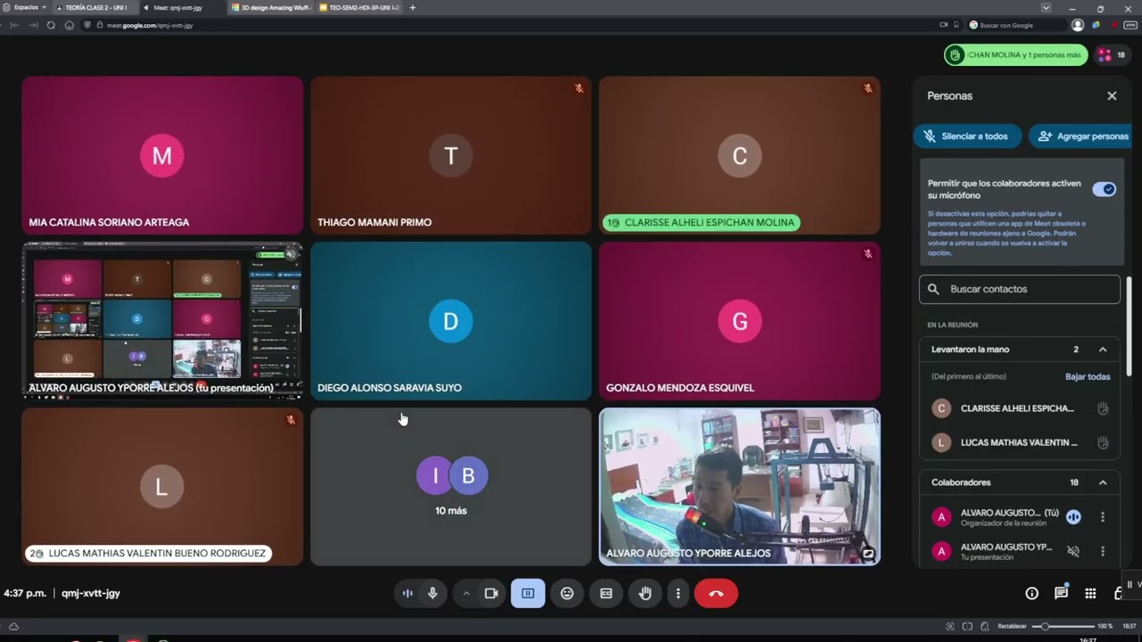Toggle the microphone button in the call bar
This screenshot has height=642, width=1142.
[x=433, y=593]
